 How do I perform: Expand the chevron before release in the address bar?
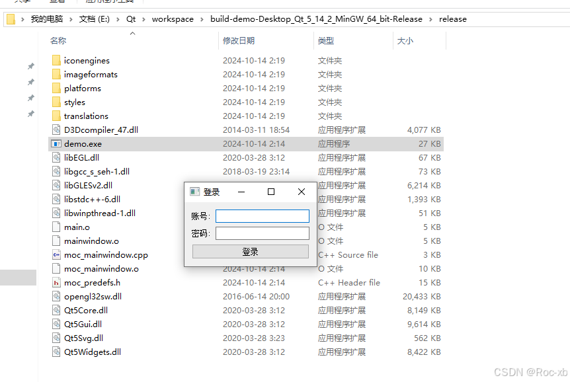point(430,19)
